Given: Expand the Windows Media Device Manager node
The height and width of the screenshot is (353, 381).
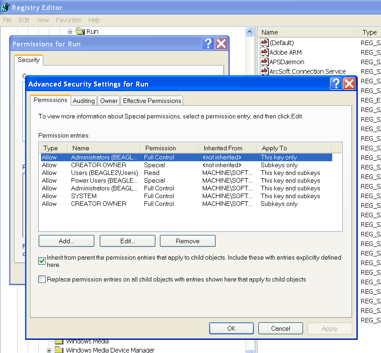Looking at the screenshot, I should (49, 350).
